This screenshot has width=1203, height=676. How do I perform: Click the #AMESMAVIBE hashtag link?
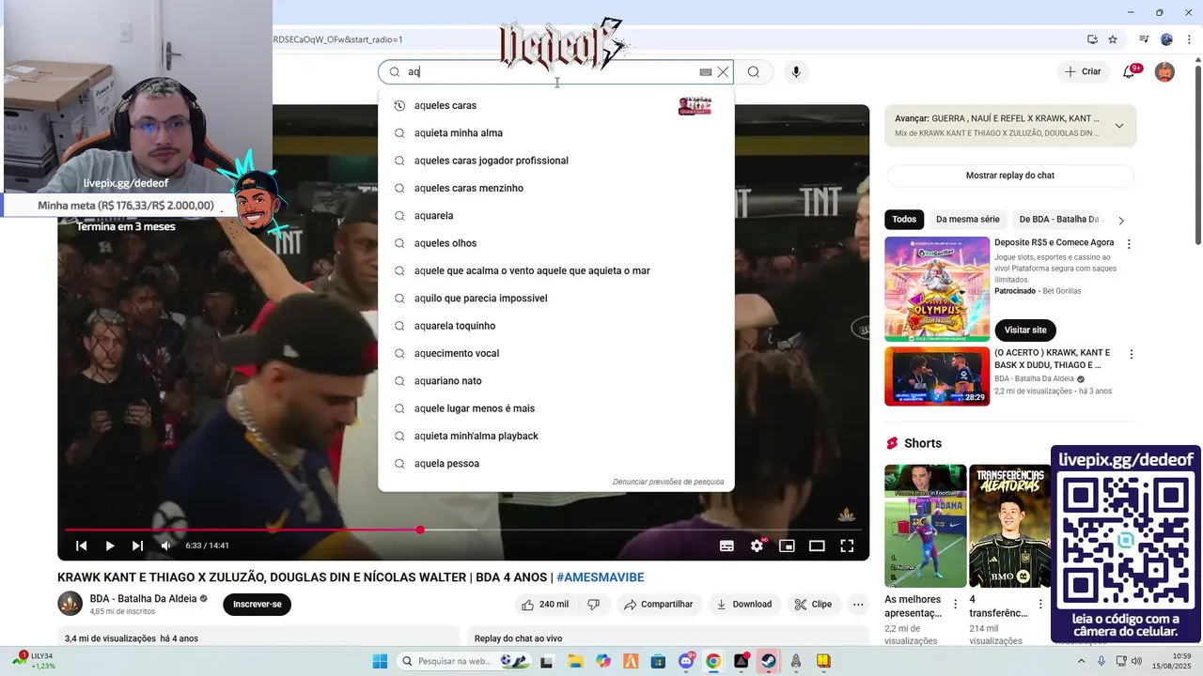(601, 577)
